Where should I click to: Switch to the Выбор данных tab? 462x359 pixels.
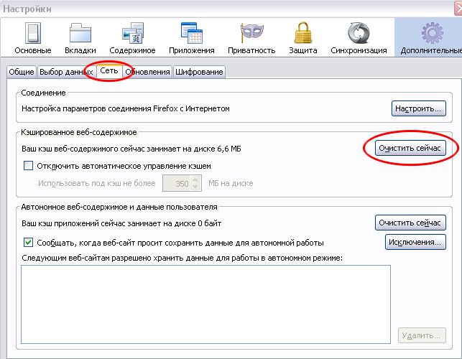tap(66, 72)
